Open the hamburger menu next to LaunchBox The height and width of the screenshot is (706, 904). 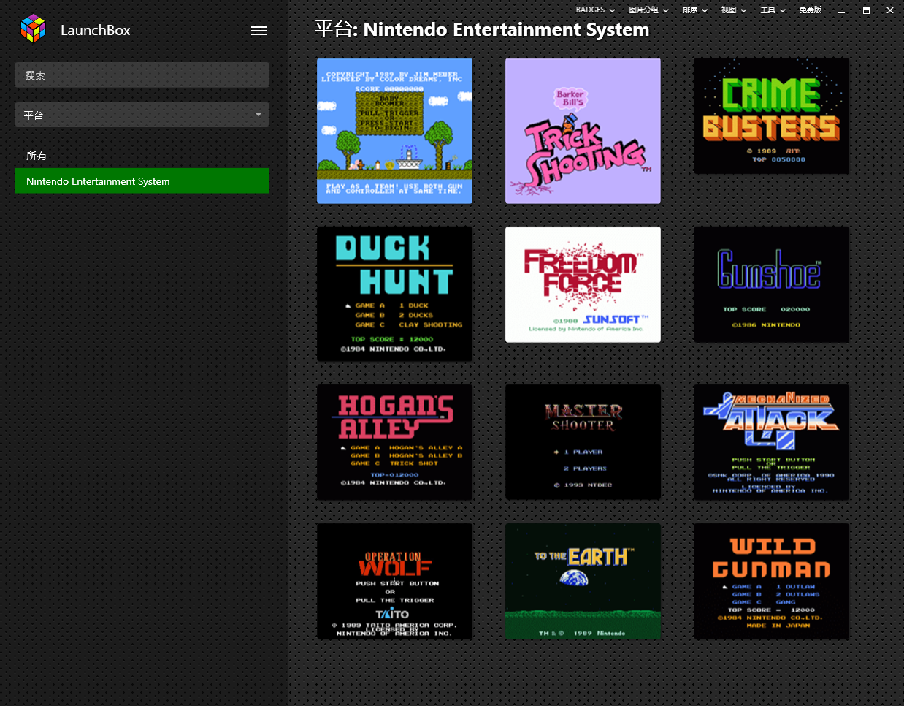[x=259, y=31]
